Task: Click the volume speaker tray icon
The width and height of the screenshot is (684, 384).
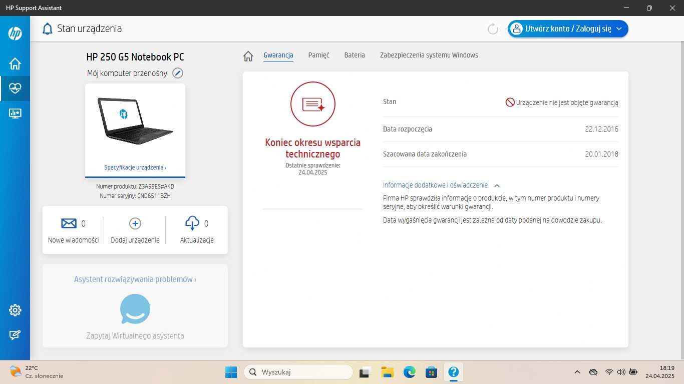Action: [621, 372]
